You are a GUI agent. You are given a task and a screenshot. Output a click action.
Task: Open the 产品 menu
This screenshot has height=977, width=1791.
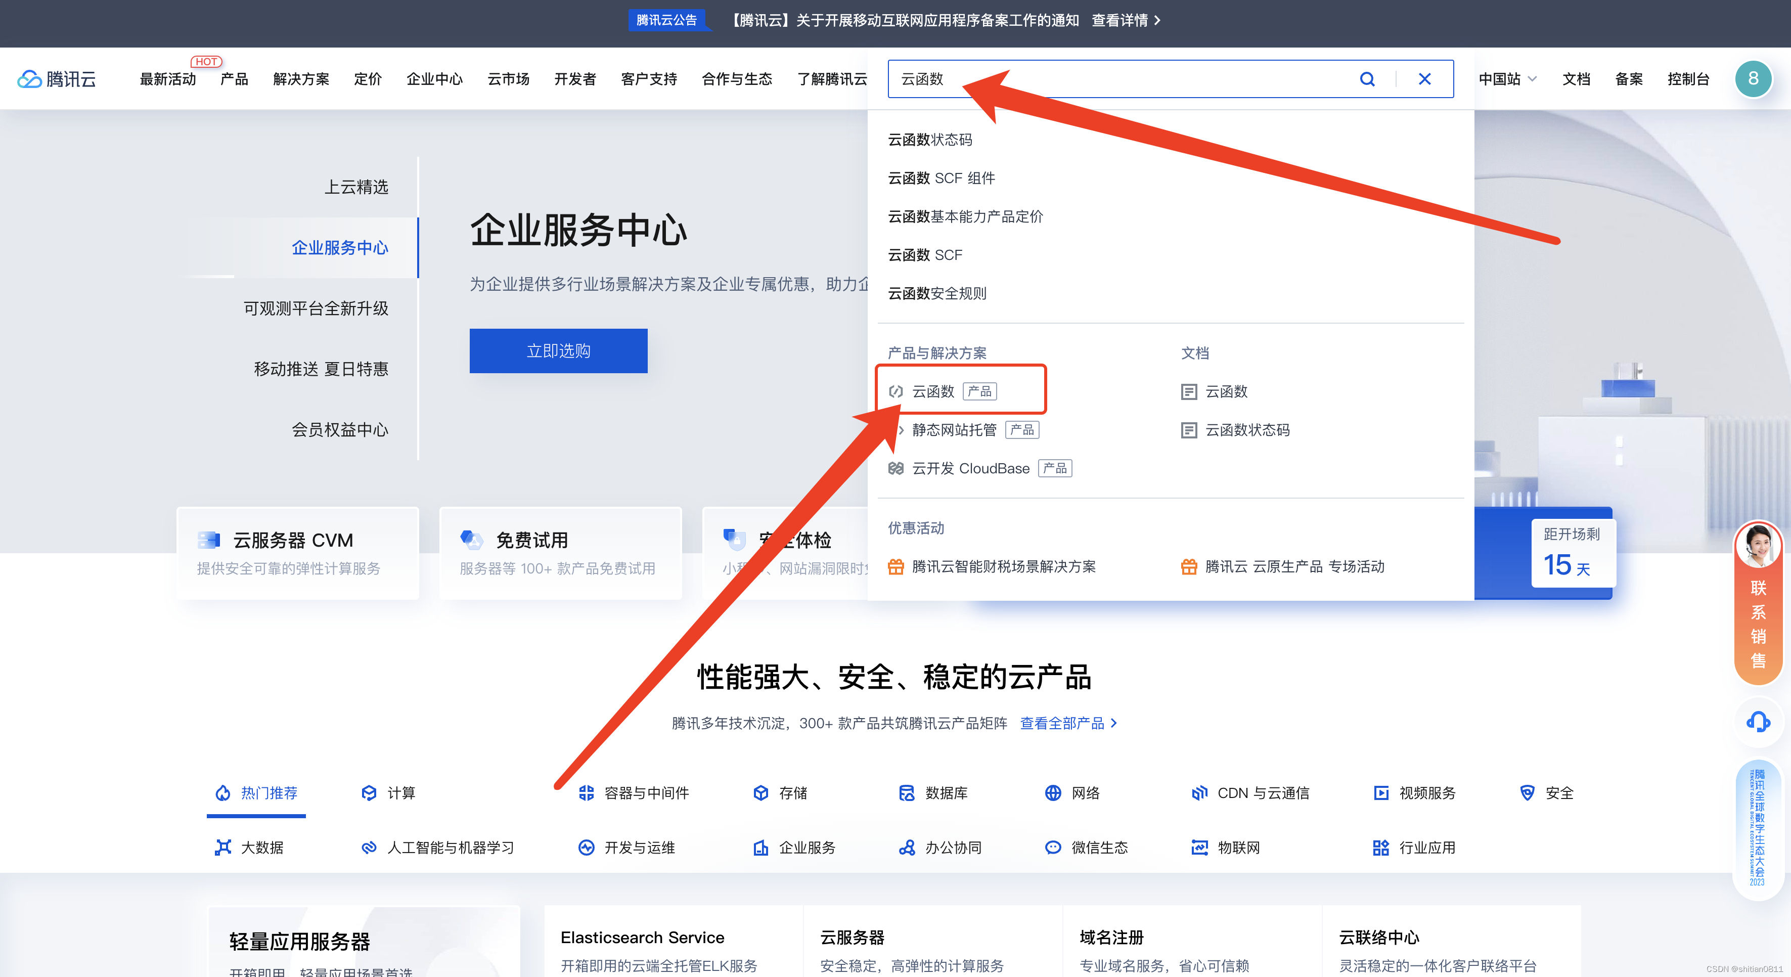(234, 78)
